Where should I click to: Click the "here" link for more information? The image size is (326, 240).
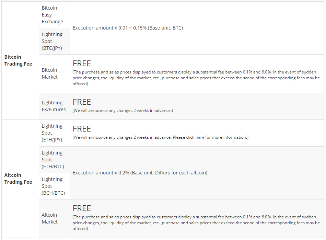200,137
